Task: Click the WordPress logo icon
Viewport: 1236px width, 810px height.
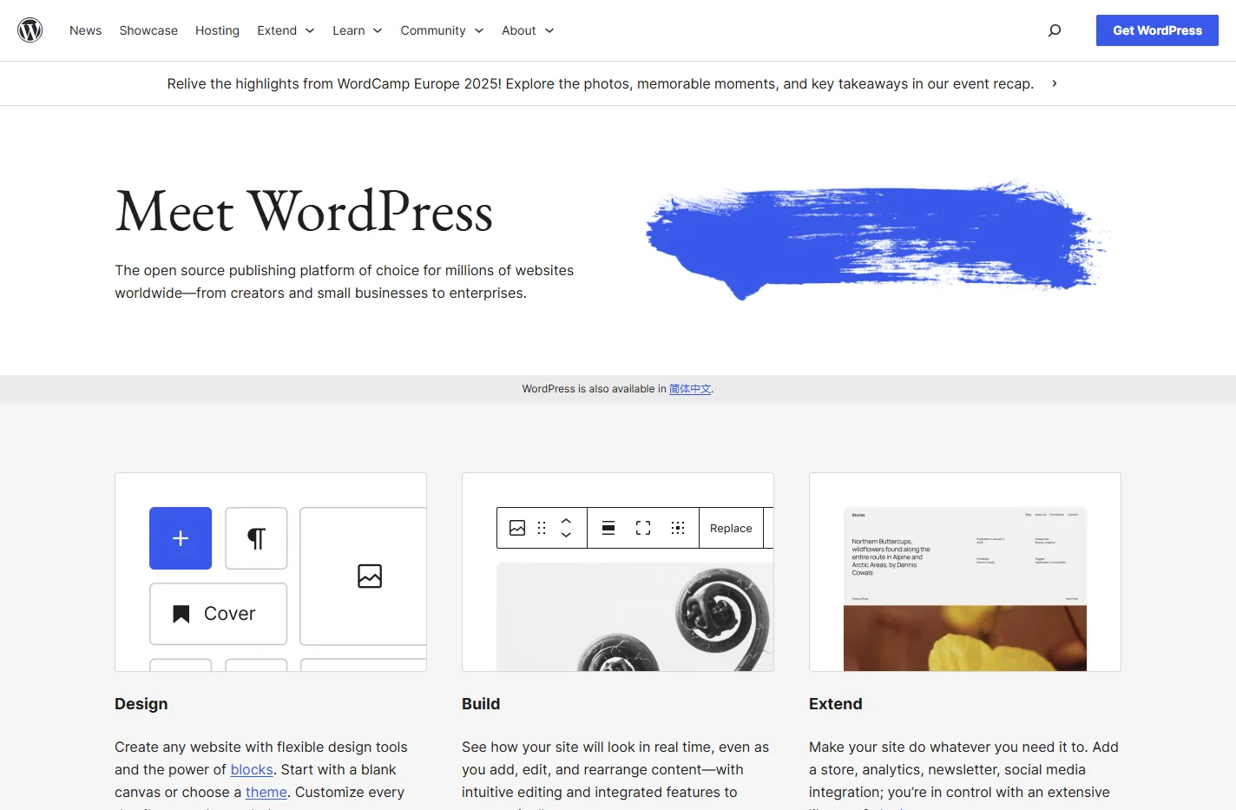Action: pyautogui.click(x=30, y=30)
